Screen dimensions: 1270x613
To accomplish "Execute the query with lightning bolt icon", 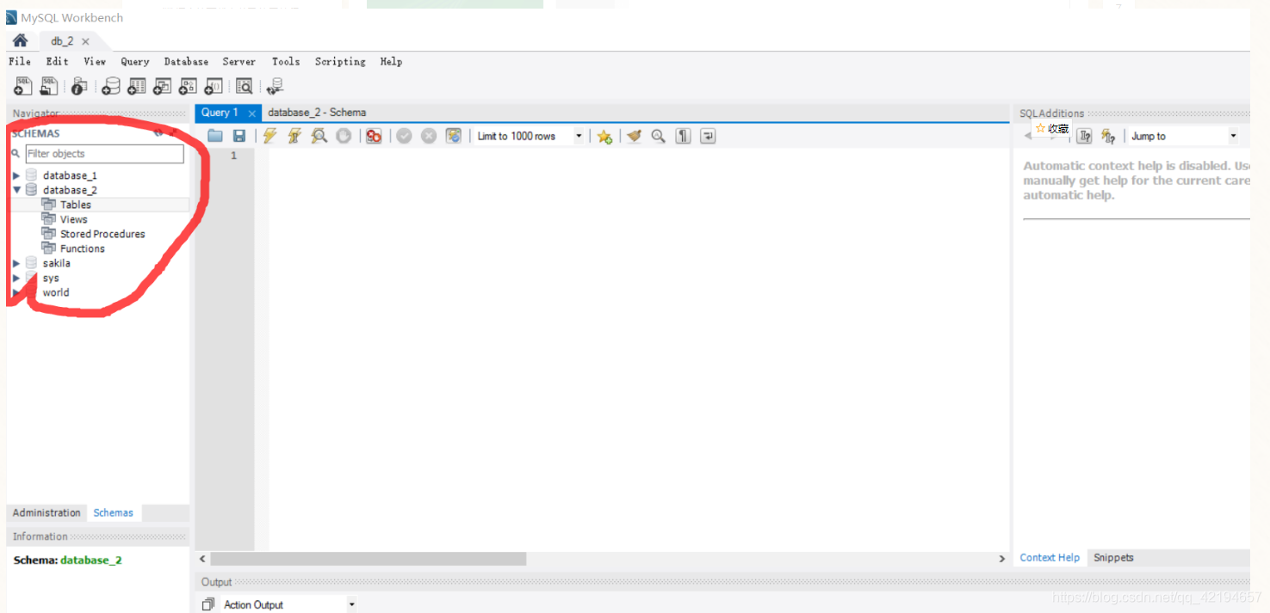I will [x=270, y=136].
